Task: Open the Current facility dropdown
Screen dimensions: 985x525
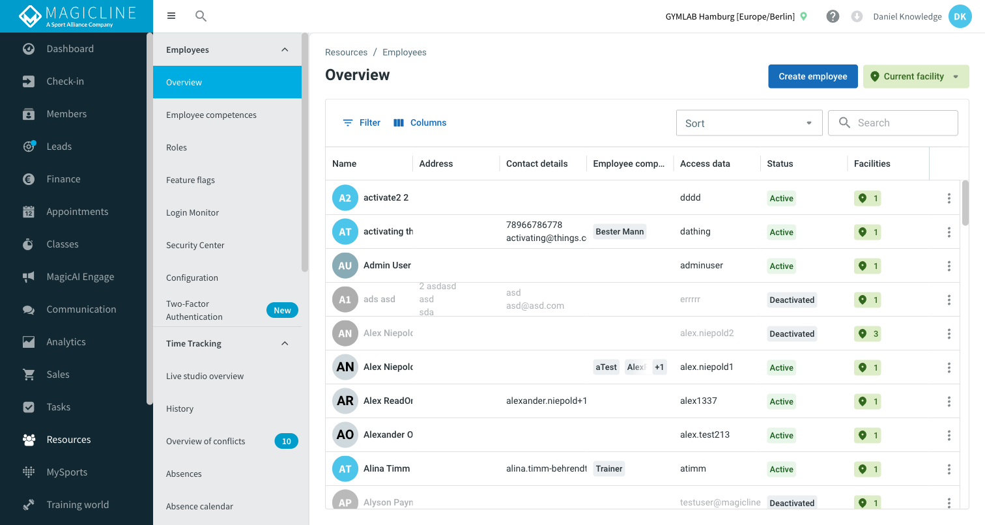Action: coord(916,76)
